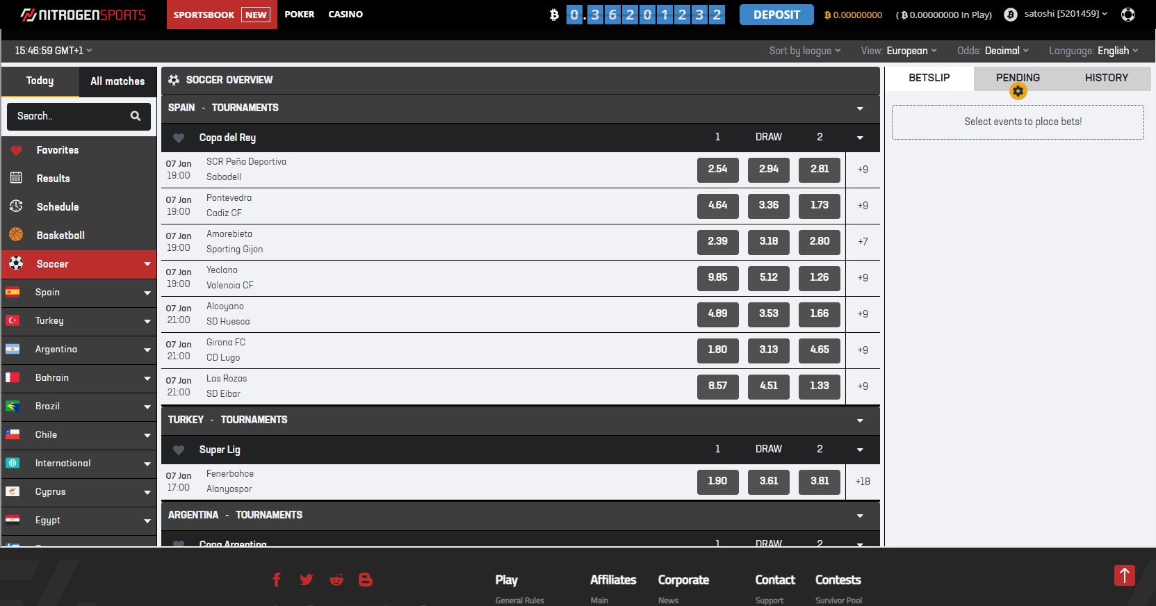Click the Egypt flag icon
The image size is (1156, 606).
click(x=13, y=520)
